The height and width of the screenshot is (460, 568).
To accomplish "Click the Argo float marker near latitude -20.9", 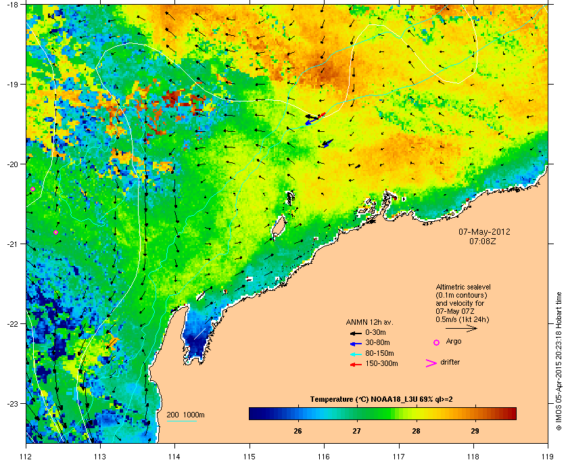I will pos(55,232).
